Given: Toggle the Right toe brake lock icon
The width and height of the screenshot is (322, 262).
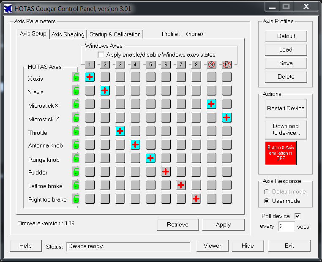Looking at the screenshot, I should (76, 199).
